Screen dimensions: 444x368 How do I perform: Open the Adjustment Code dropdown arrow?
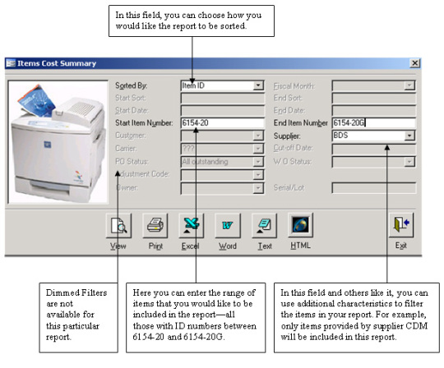point(258,174)
